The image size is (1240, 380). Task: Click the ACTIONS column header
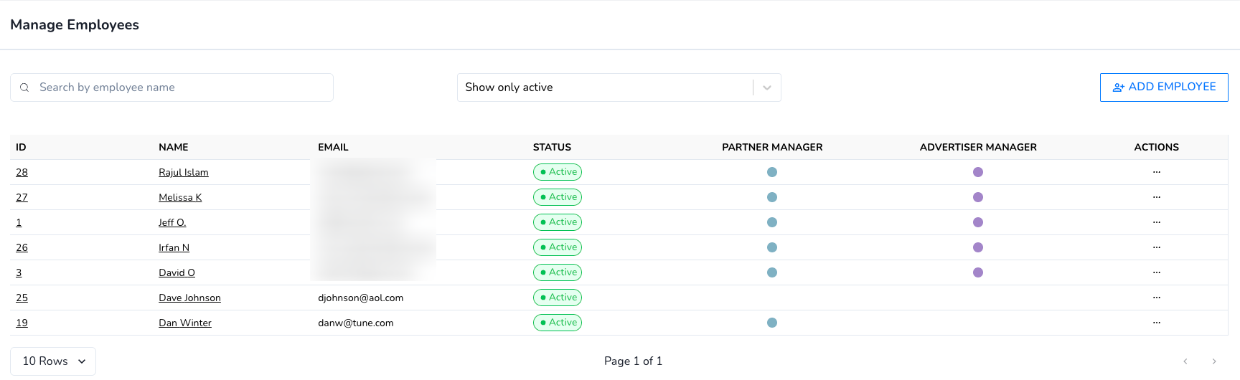1156,147
